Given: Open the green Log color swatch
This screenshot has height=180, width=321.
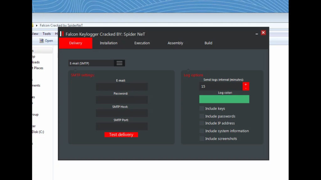Looking at the screenshot, I should 224,99.
